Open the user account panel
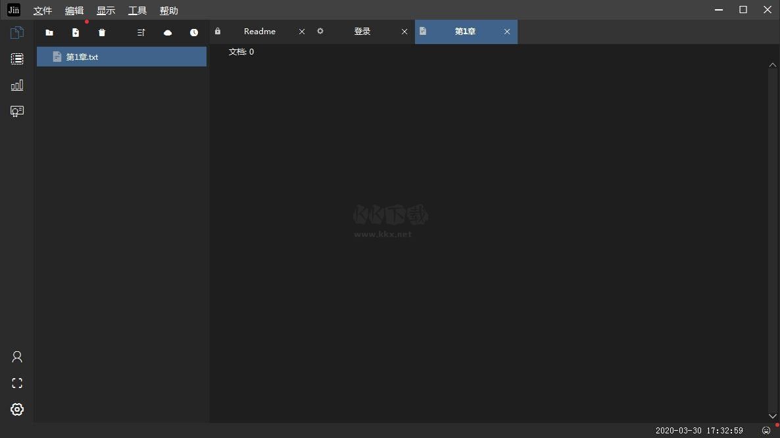The width and height of the screenshot is (780, 438). tap(16, 356)
